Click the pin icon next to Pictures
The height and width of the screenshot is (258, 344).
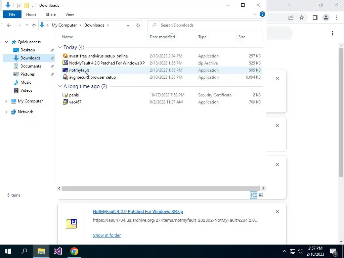click(x=52, y=74)
